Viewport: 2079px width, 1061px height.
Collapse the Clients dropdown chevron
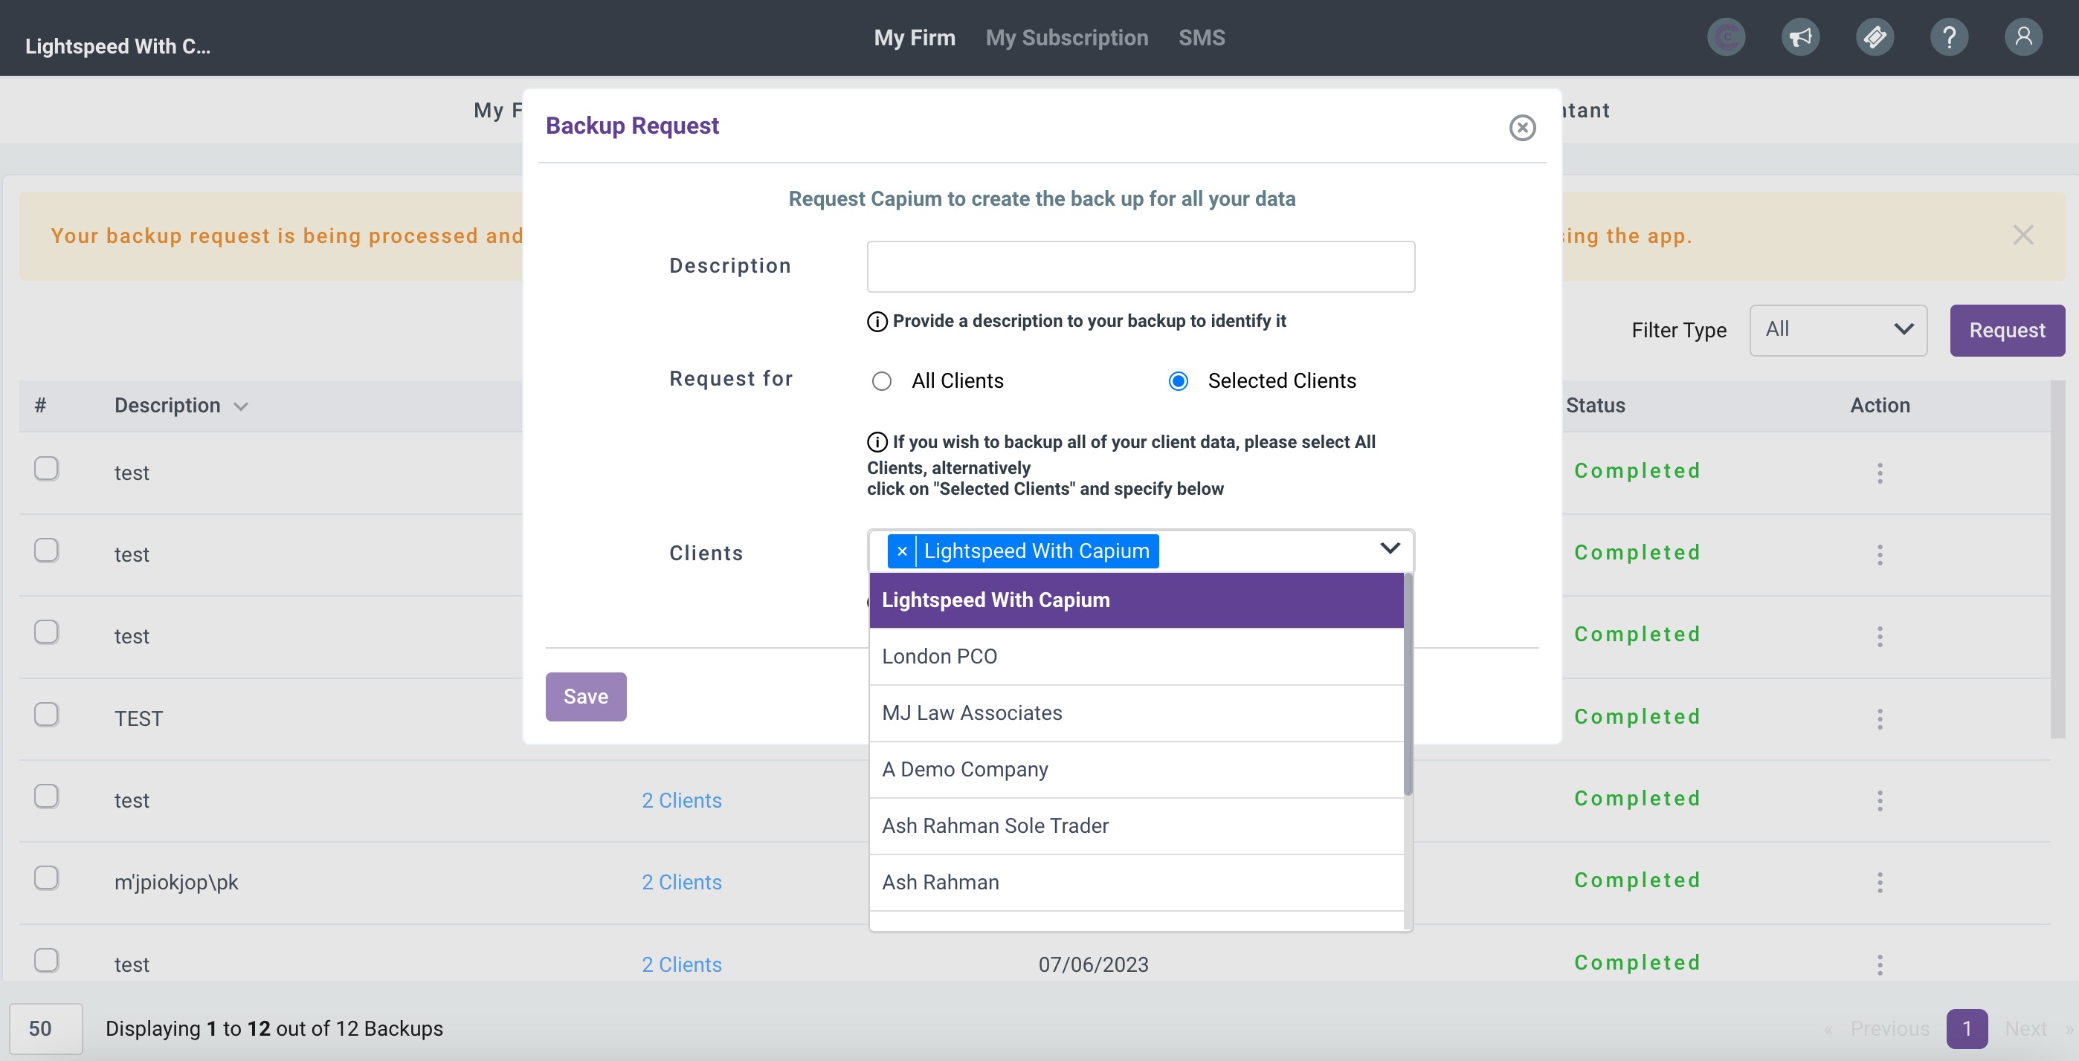point(1389,548)
